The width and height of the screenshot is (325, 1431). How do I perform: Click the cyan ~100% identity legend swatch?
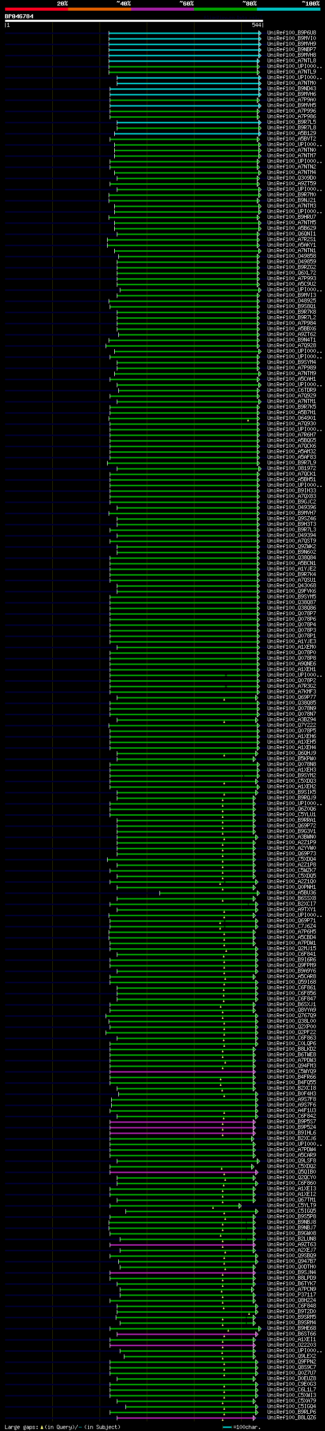coord(289,9)
